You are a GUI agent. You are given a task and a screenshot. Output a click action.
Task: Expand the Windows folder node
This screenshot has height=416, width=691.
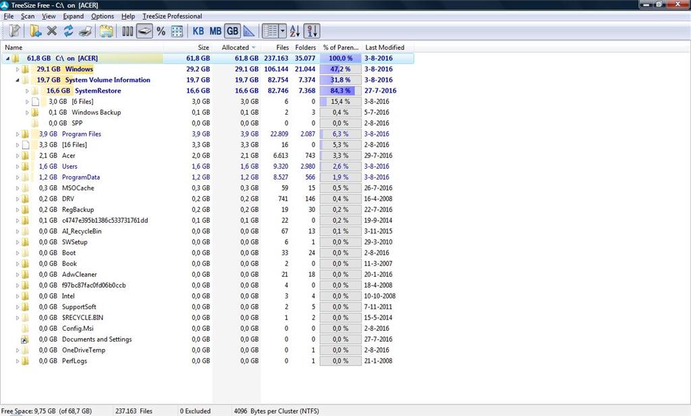tap(18, 70)
